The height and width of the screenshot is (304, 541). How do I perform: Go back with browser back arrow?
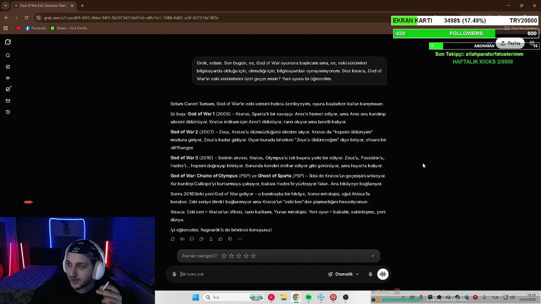(6, 18)
